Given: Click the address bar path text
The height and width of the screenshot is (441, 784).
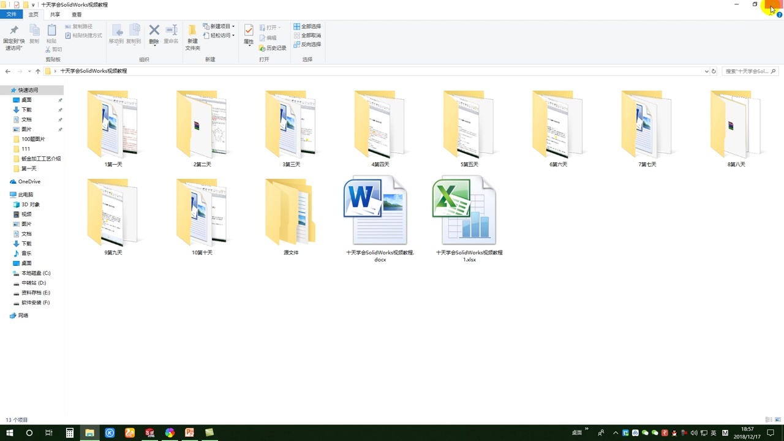Looking at the screenshot, I should point(93,71).
